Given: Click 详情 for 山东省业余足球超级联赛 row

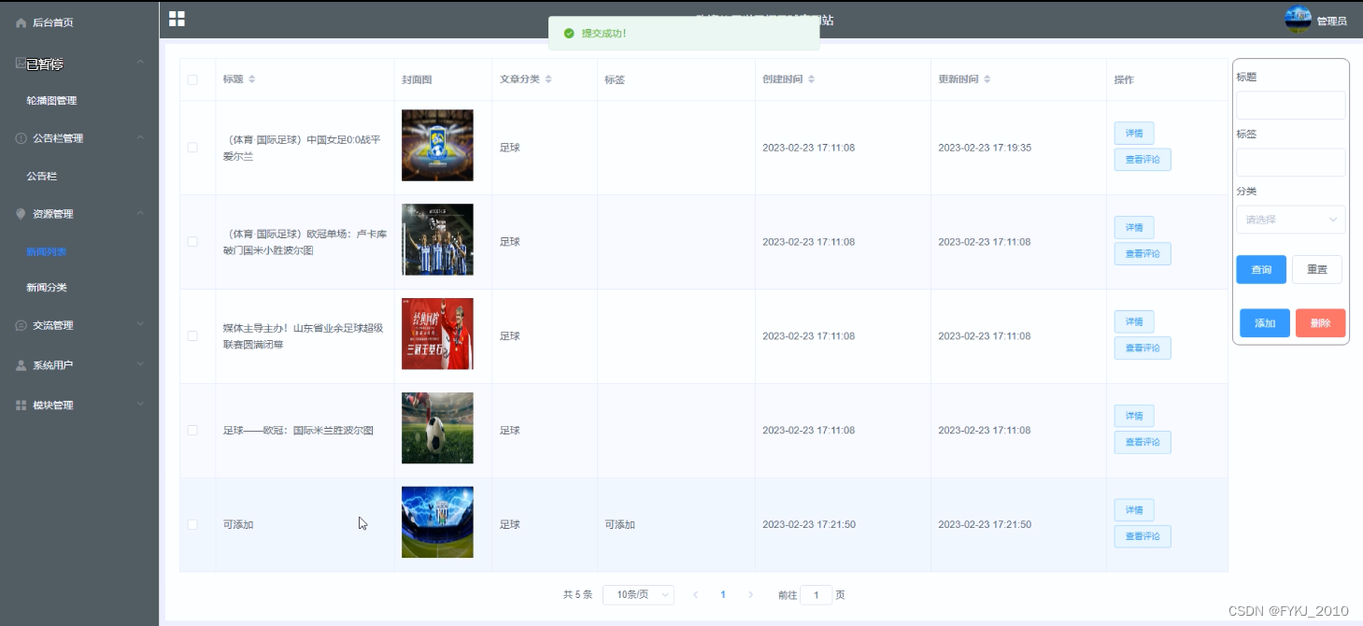Looking at the screenshot, I should point(1134,321).
